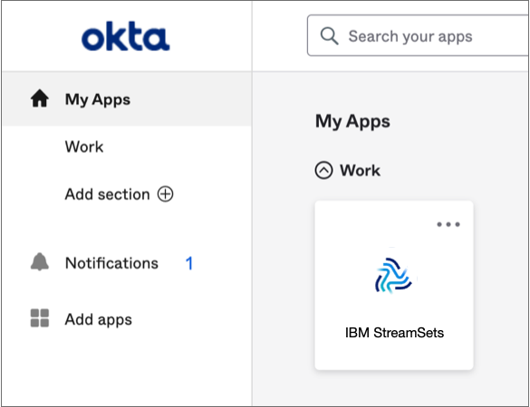Click the Work section heading label

360,170
